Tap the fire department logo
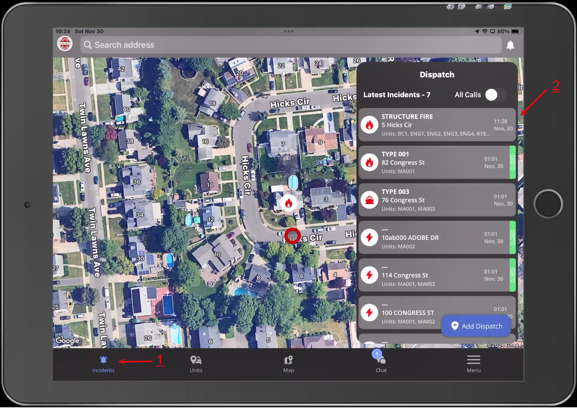Screen dimensions: 577x408 [65, 44]
